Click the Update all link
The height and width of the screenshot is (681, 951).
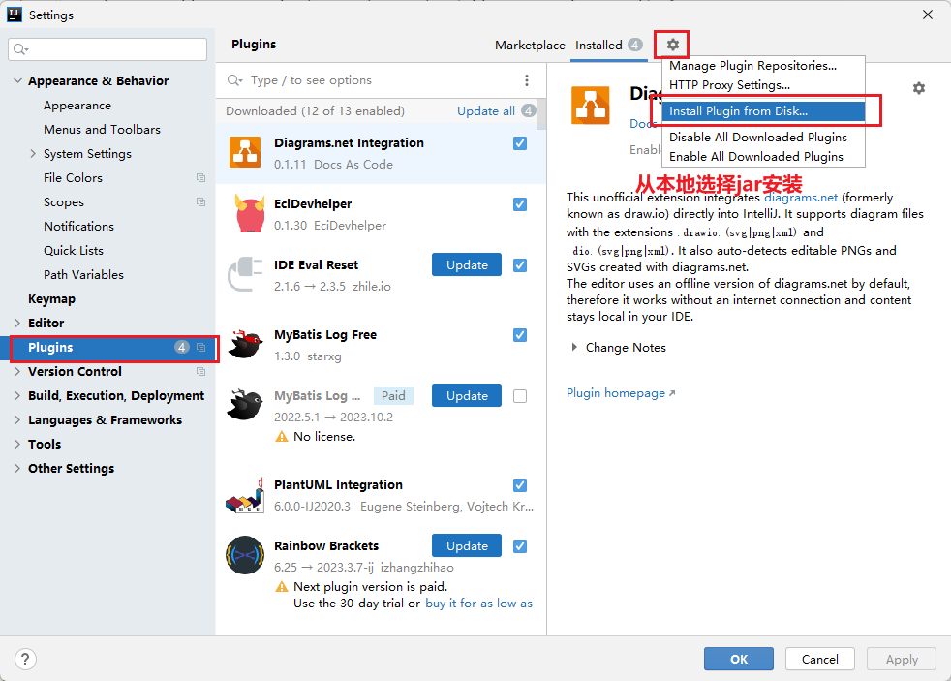click(x=486, y=111)
